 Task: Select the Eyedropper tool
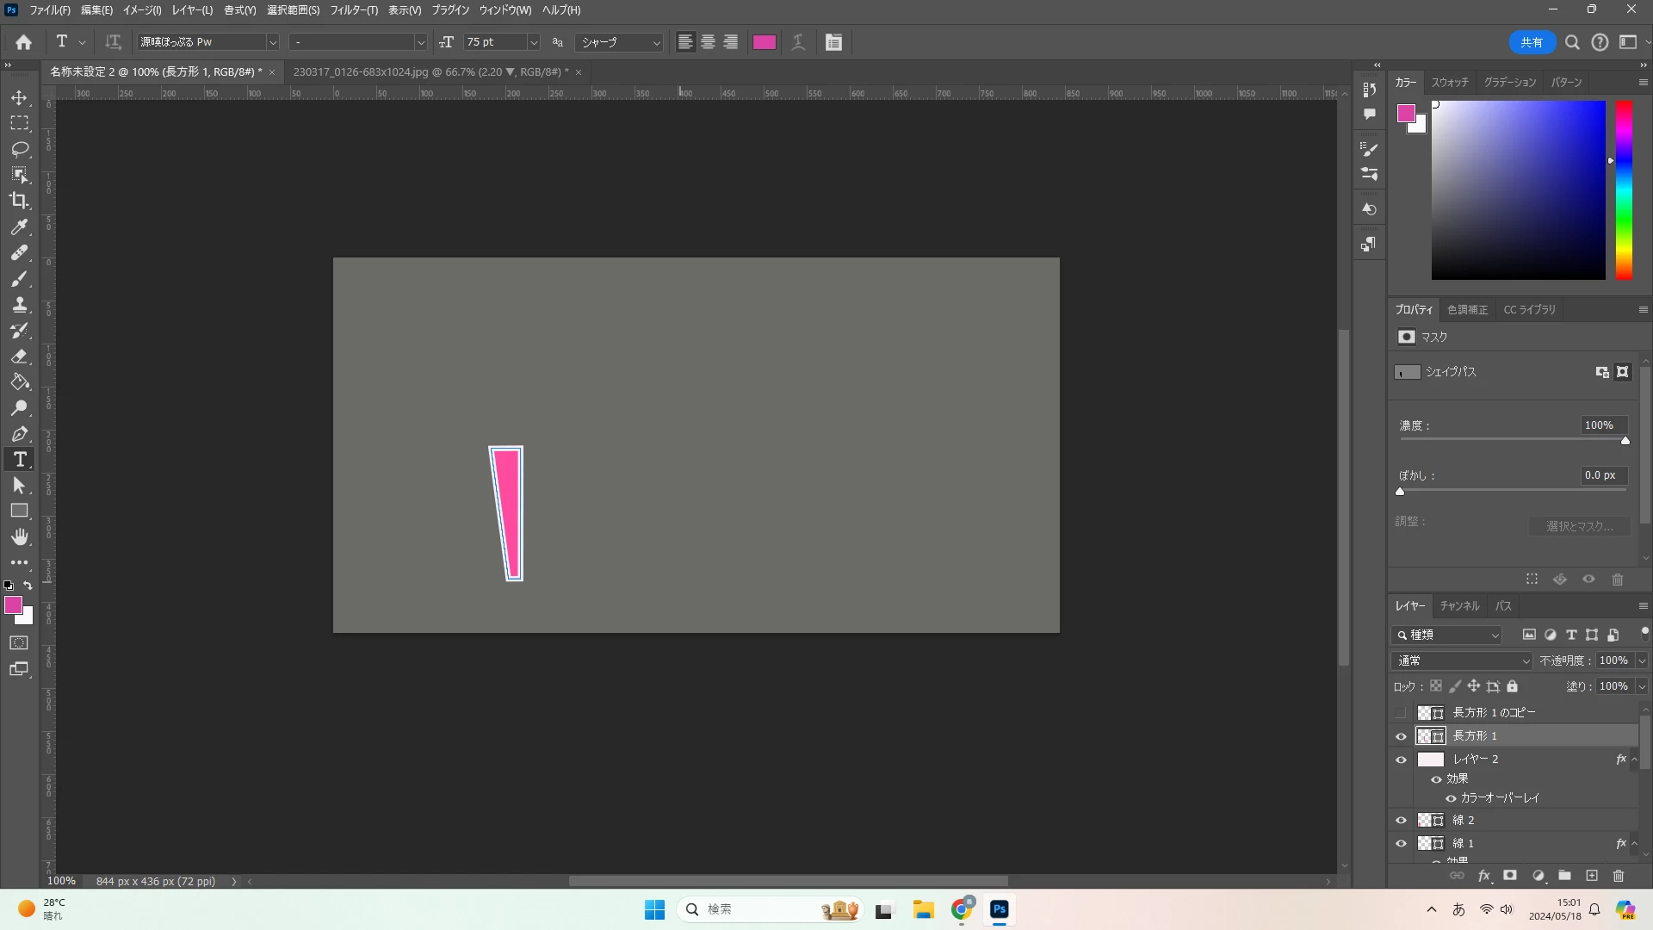pos(19,227)
